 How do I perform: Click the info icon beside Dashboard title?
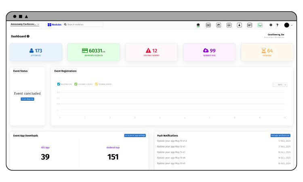pyautogui.click(x=28, y=36)
